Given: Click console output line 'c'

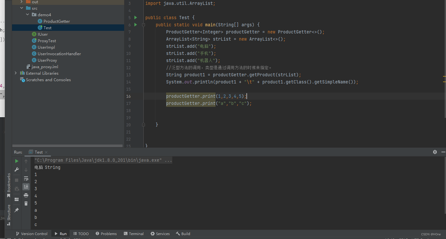Looking at the screenshot, I should pyautogui.click(x=36, y=224).
